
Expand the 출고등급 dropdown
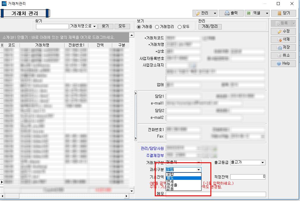tap(262, 163)
